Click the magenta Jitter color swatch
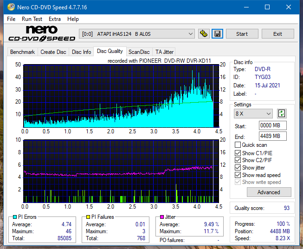 point(162,217)
